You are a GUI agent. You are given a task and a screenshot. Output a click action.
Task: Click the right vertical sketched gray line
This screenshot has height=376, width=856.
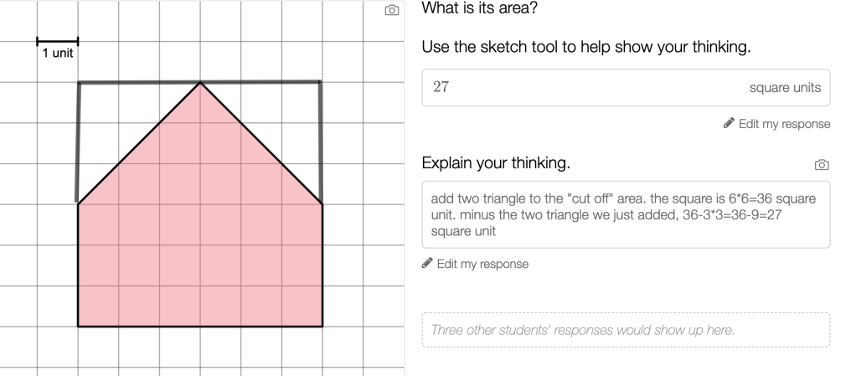tap(322, 138)
